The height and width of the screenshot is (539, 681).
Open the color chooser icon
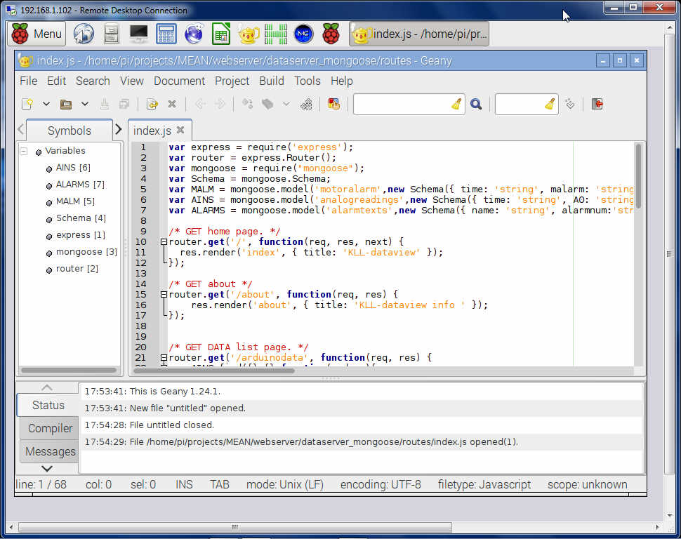pos(333,104)
